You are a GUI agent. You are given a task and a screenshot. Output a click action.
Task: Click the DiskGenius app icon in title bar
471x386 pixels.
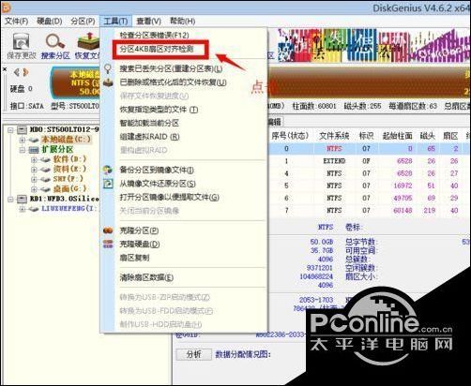coord(6,7)
